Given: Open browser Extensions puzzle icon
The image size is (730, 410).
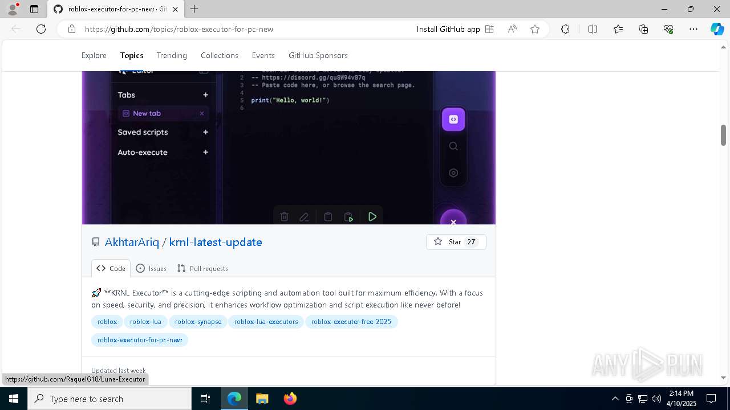Looking at the screenshot, I should coord(565,29).
